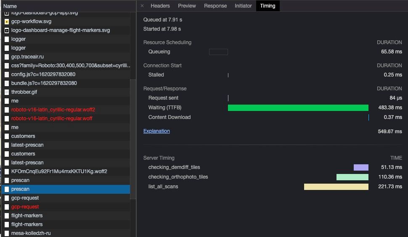Click the 221.73 ms list_all_scans time
408x237 pixels.
pos(390,187)
